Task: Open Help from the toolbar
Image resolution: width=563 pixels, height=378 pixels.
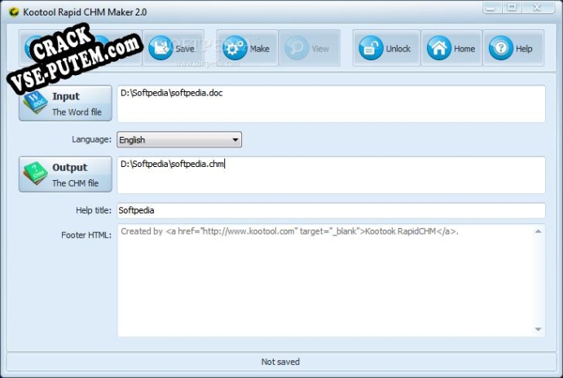Action: 513,48
